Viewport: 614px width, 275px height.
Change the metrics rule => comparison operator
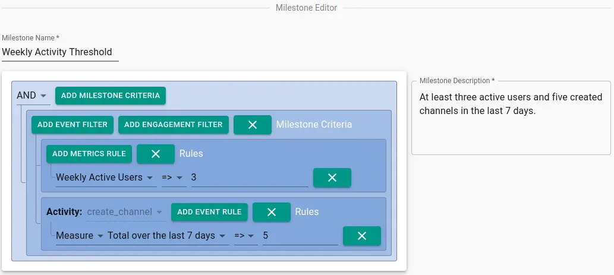174,178
